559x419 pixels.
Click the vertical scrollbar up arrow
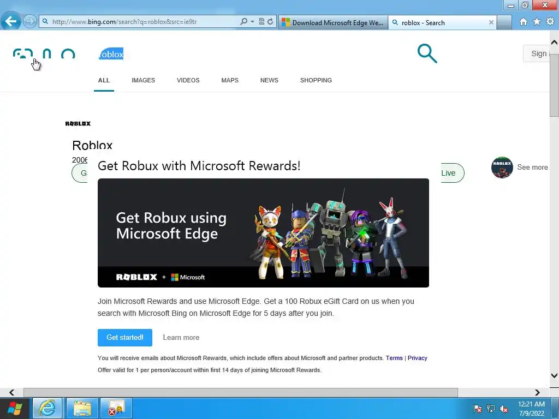(x=555, y=43)
